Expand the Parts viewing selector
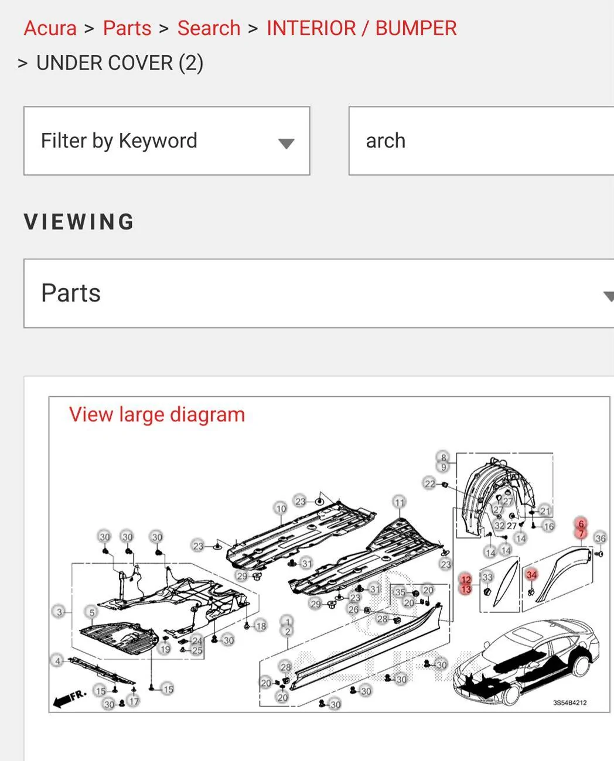The height and width of the screenshot is (761, 614). click(318, 293)
